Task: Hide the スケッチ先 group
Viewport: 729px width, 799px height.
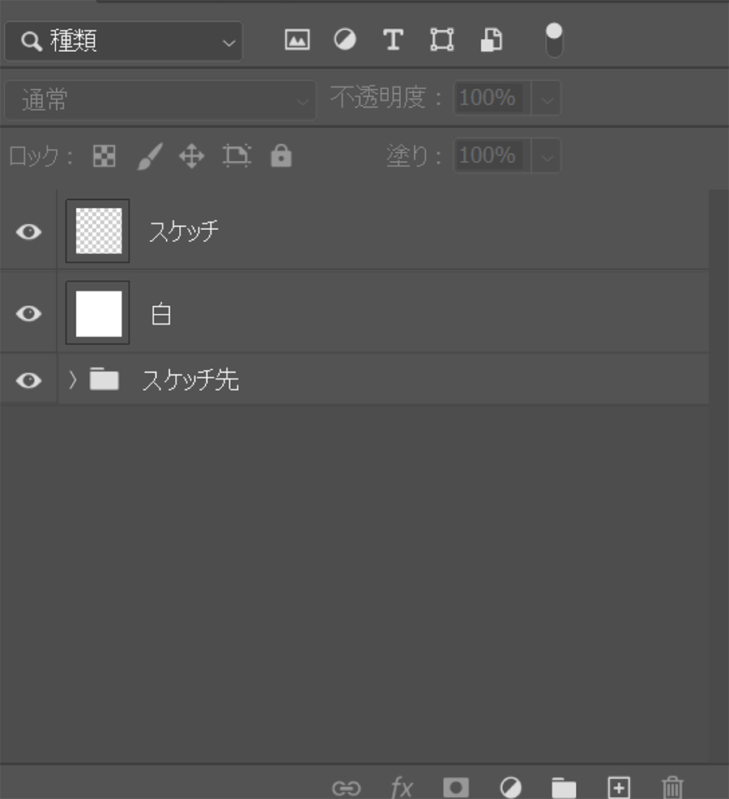Action: click(28, 380)
